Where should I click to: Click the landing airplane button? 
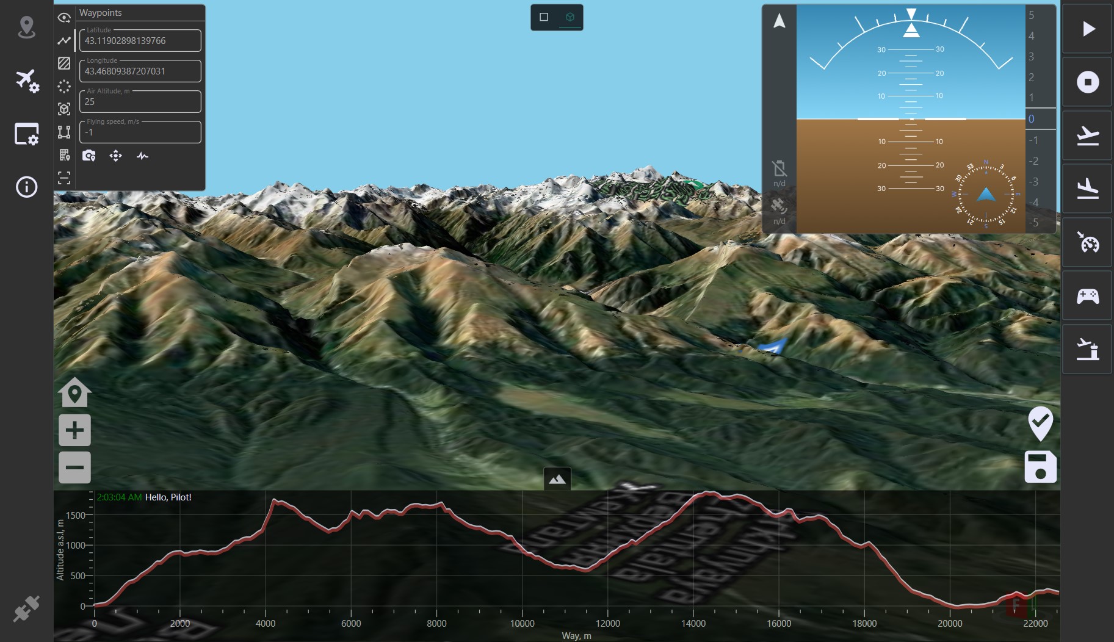(1087, 189)
